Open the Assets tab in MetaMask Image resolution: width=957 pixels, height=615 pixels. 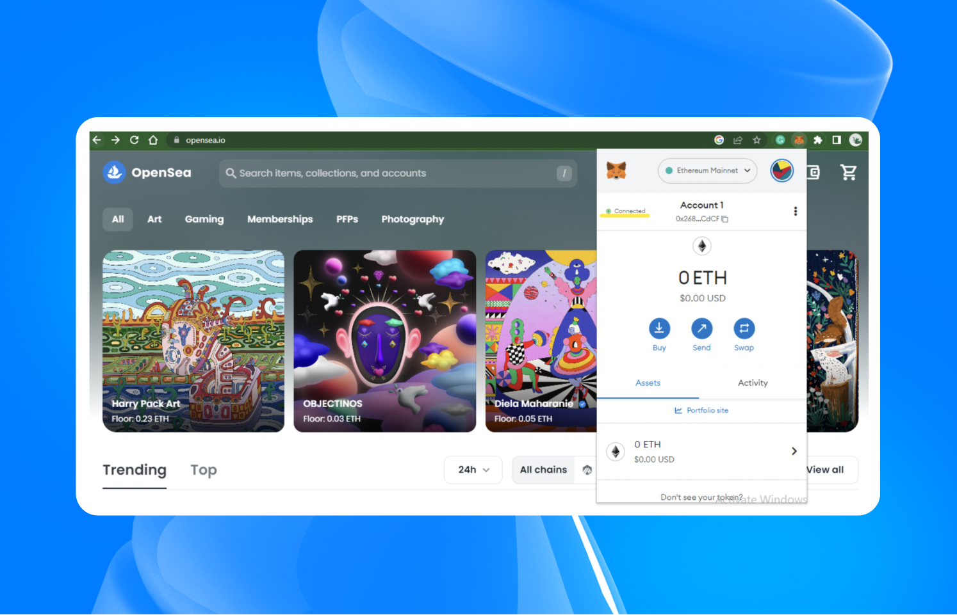[648, 383]
